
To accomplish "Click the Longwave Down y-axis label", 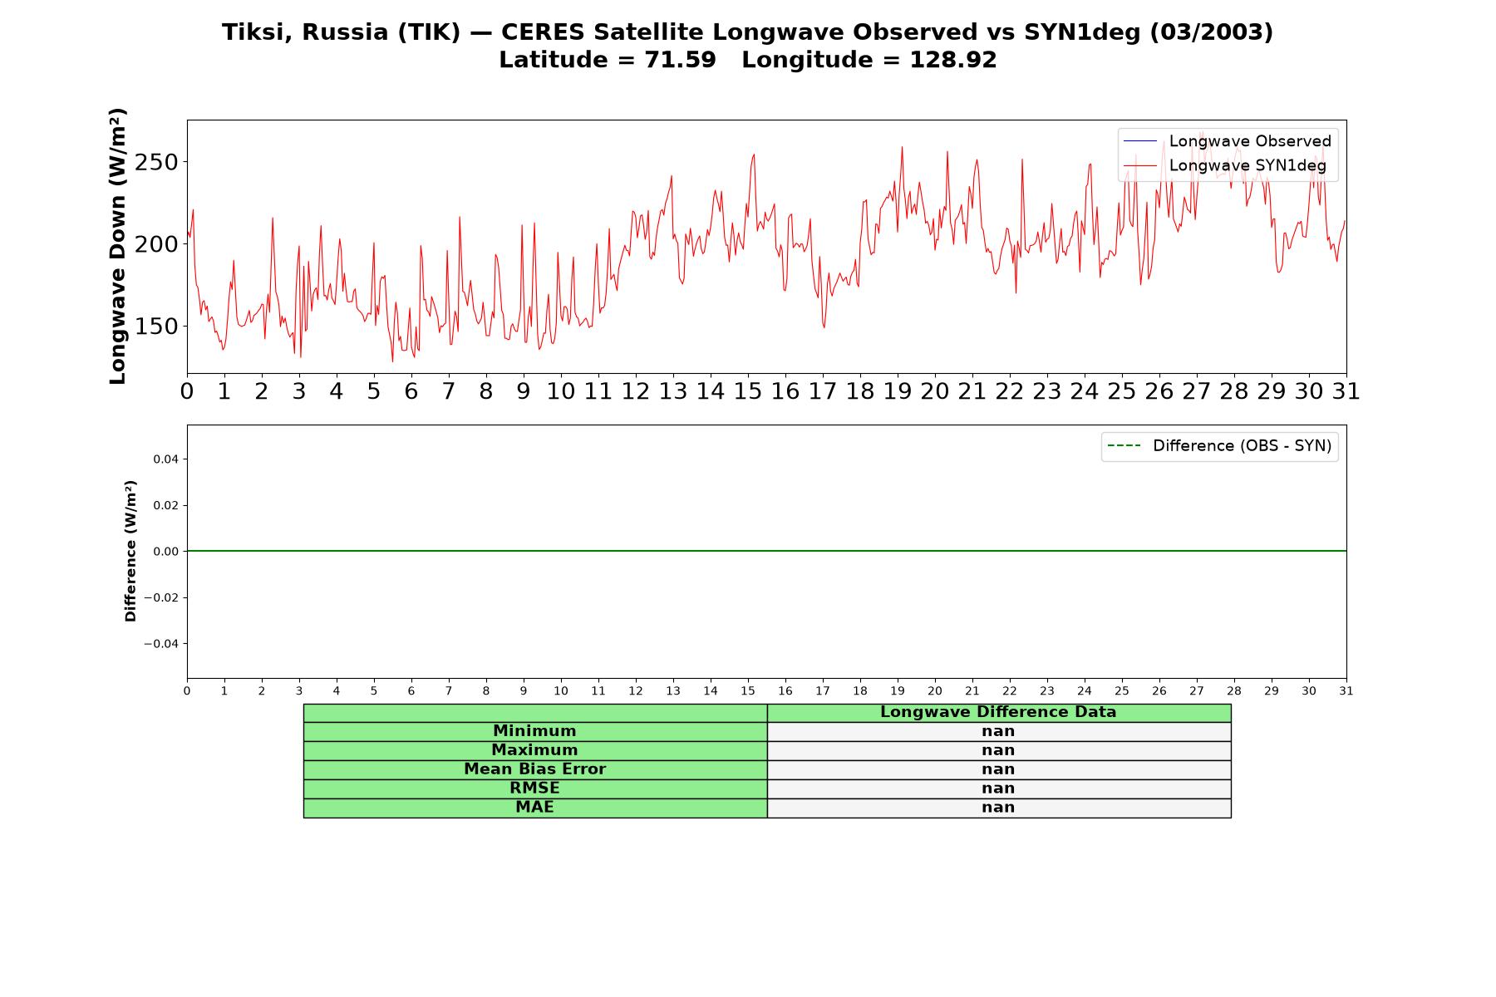I will click(118, 246).
